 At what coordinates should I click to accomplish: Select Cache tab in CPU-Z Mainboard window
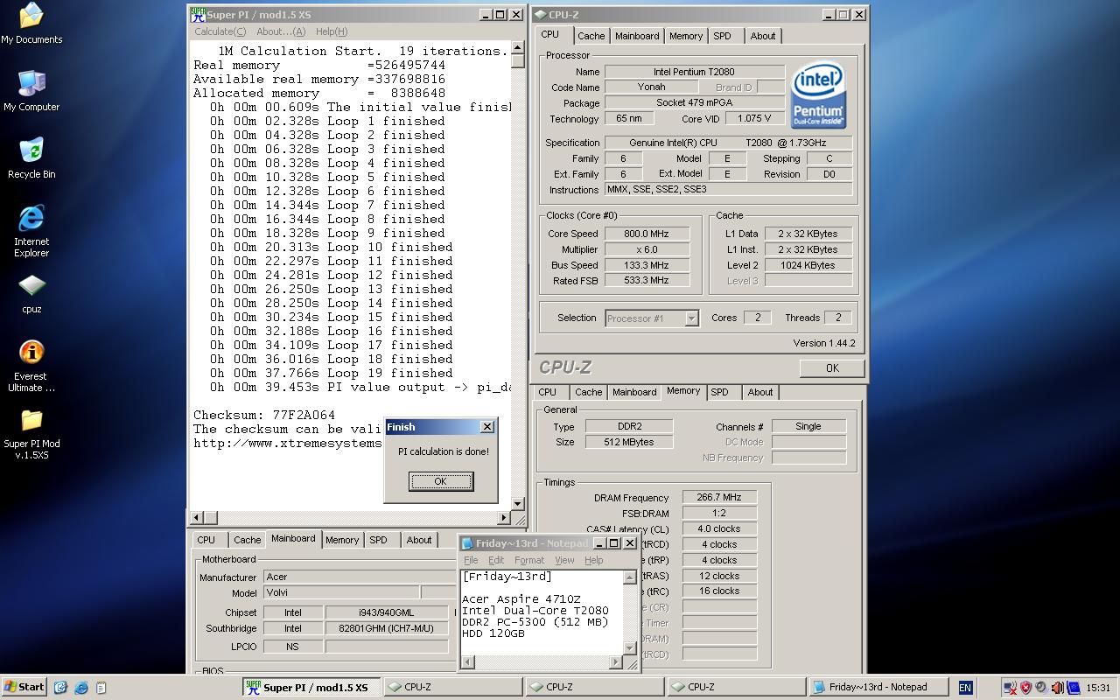pos(247,540)
